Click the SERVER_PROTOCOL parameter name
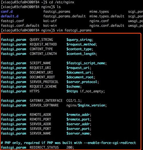Viewport: 143px width, 150px height. 44,82
